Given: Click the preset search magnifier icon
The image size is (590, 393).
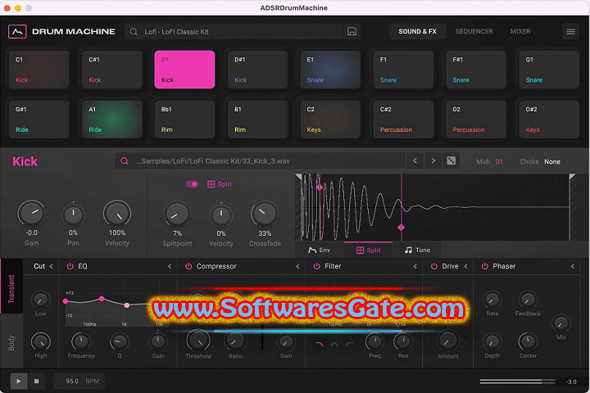Looking at the screenshot, I should (x=134, y=32).
